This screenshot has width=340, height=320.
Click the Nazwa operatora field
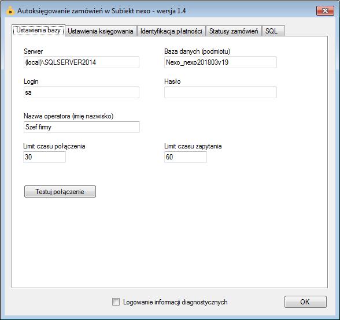point(82,127)
